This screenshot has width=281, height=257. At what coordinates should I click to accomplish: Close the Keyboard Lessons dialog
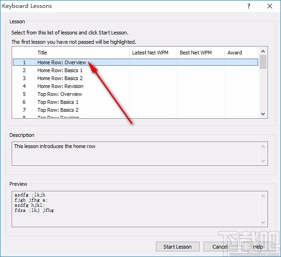[270, 6]
